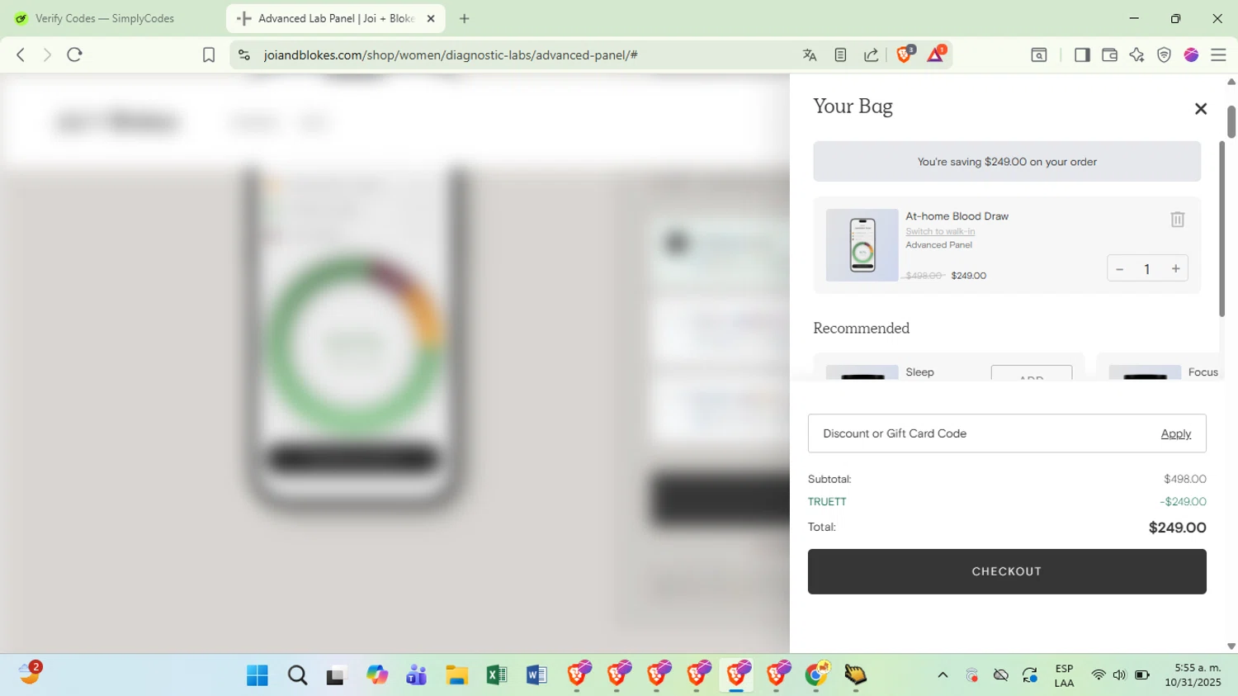Open Brave VPN shield icon
The image size is (1238, 696).
(x=1164, y=54)
